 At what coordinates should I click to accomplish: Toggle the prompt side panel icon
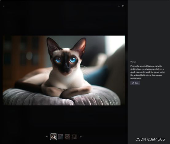[123, 6]
